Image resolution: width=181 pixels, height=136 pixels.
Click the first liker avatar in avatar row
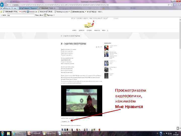(62, 130)
